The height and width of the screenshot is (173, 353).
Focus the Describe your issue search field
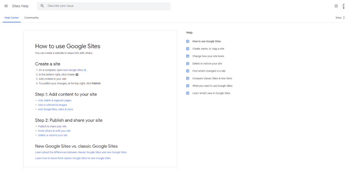tap(104, 6)
